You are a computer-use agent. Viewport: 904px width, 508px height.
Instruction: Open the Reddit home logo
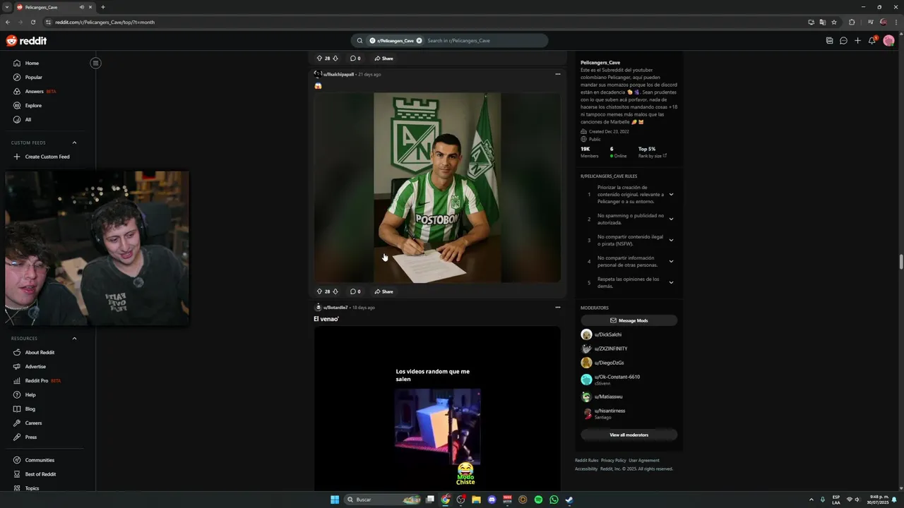pos(26,41)
